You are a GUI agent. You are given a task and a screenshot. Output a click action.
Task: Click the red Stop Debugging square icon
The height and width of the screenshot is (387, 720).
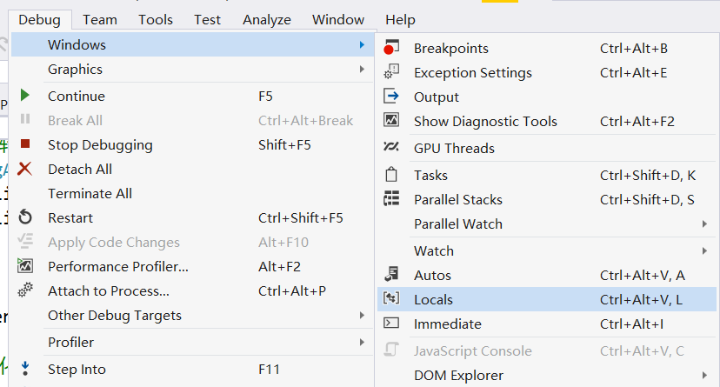(25, 144)
